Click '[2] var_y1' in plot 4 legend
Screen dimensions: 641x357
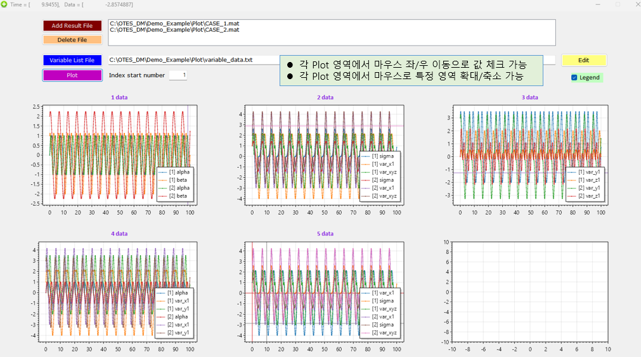click(x=178, y=332)
